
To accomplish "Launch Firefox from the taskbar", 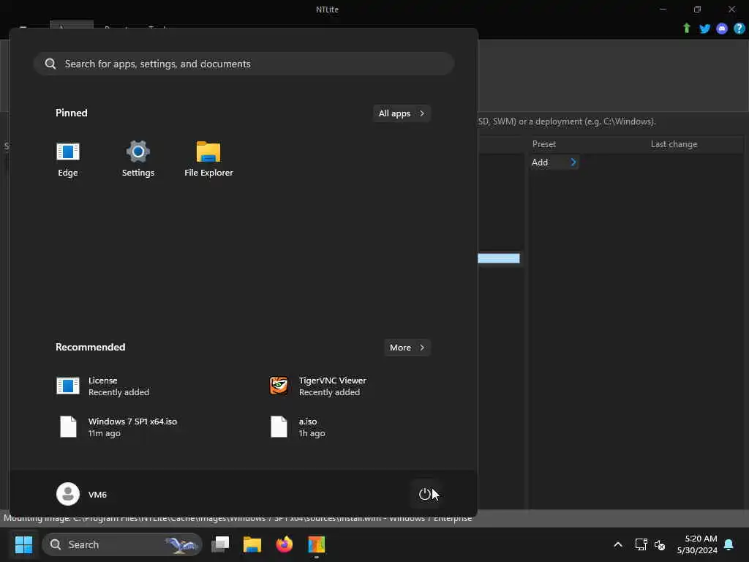I will pos(285,544).
